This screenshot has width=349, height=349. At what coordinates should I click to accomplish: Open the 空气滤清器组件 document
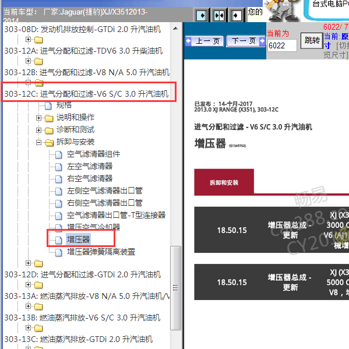[x=93, y=154]
